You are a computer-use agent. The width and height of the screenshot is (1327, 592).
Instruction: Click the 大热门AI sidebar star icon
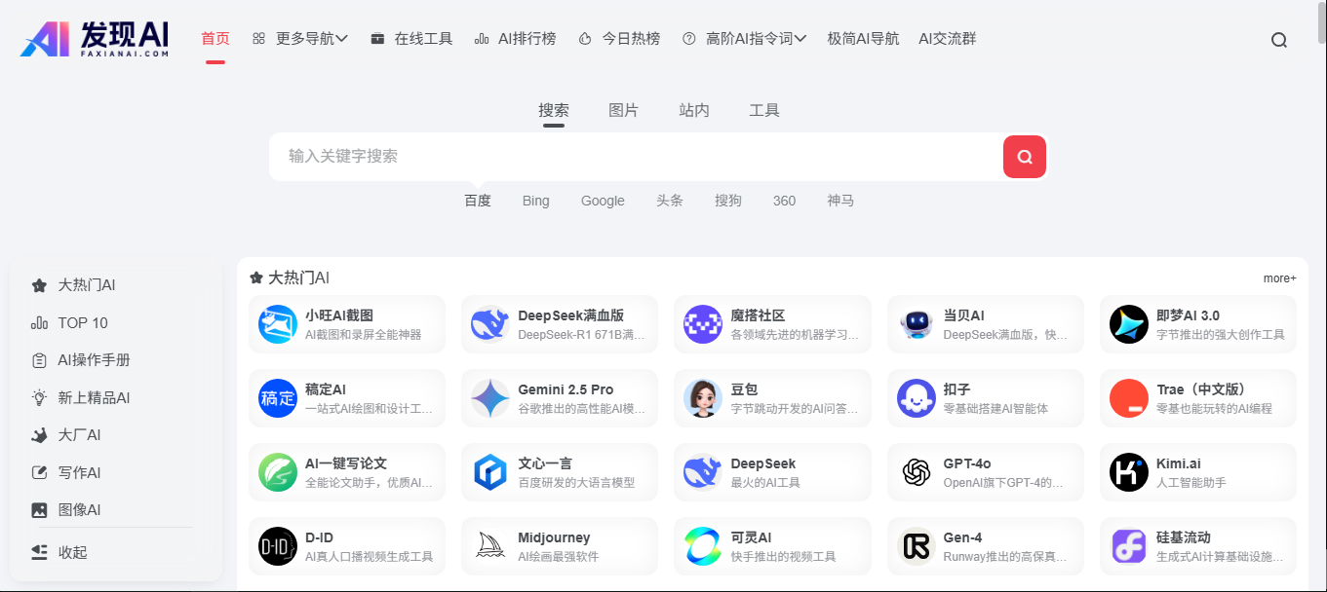39,285
